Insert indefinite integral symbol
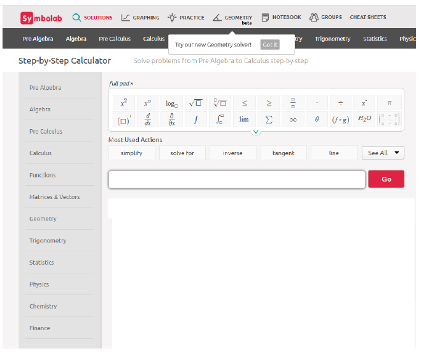Screen dimensions: 421x353 [196, 120]
